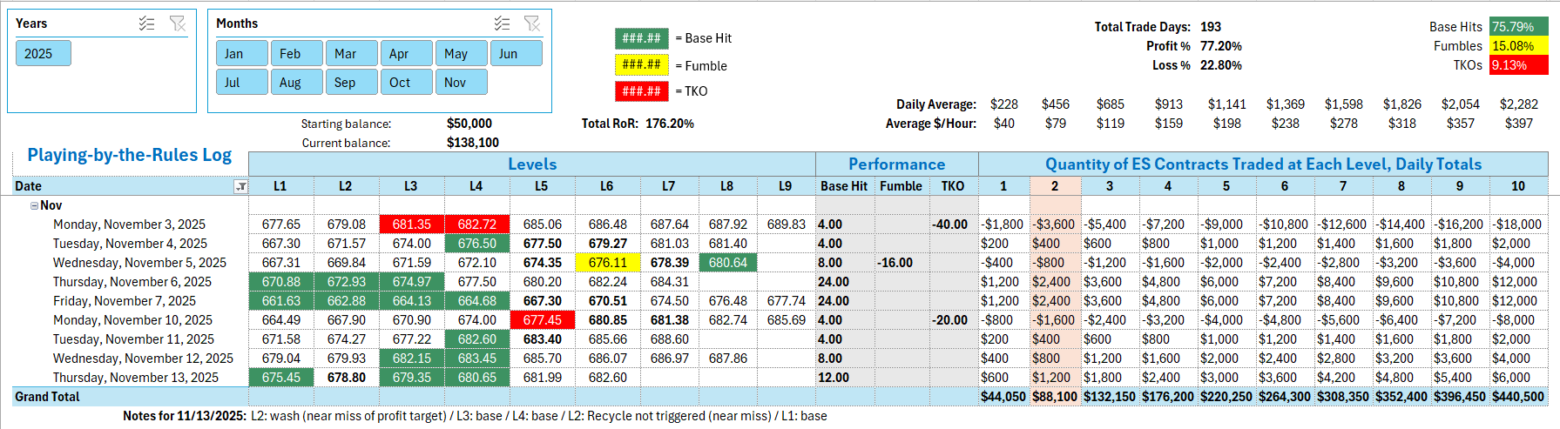Open the Date column filter dropdown
Screen dimensions: 1560x429
(240, 186)
